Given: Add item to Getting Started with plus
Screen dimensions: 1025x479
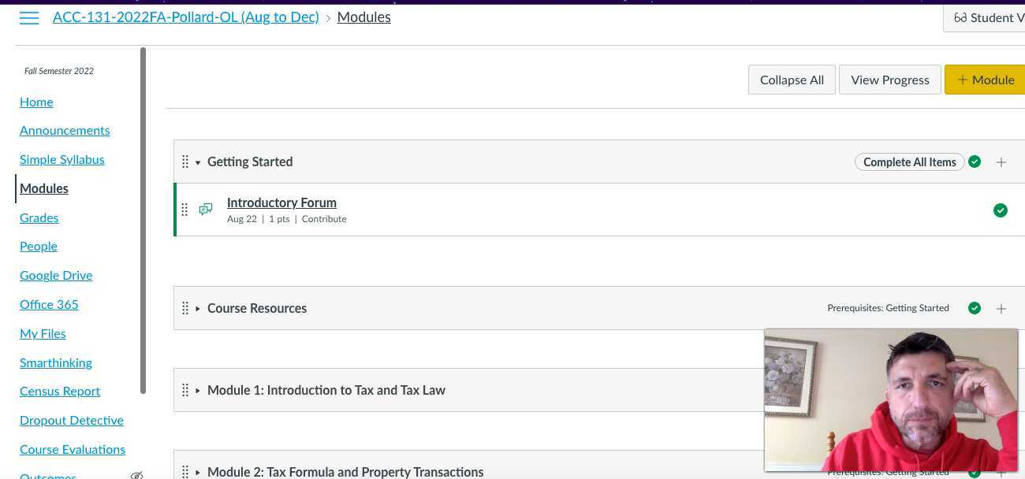Looking at the screenshot, I should click(1001, 162).
